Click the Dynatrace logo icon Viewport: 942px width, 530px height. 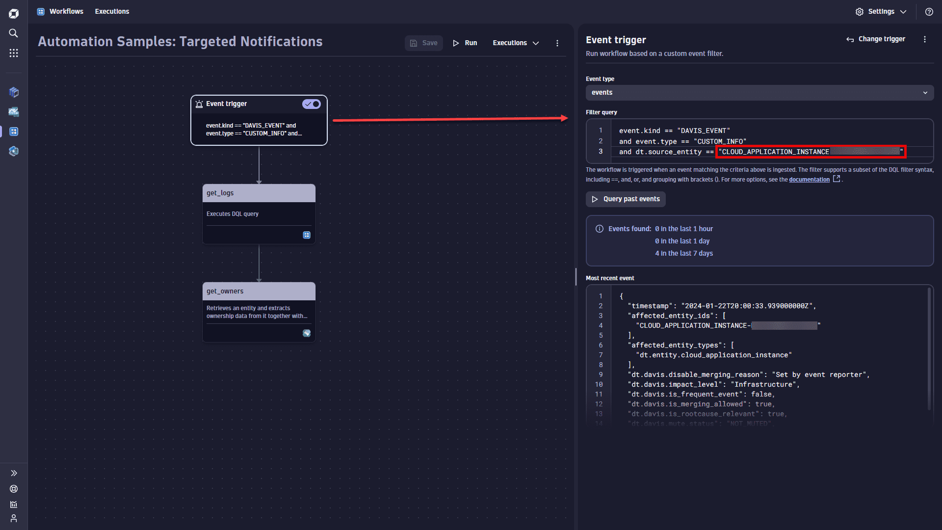pos(14,14)
